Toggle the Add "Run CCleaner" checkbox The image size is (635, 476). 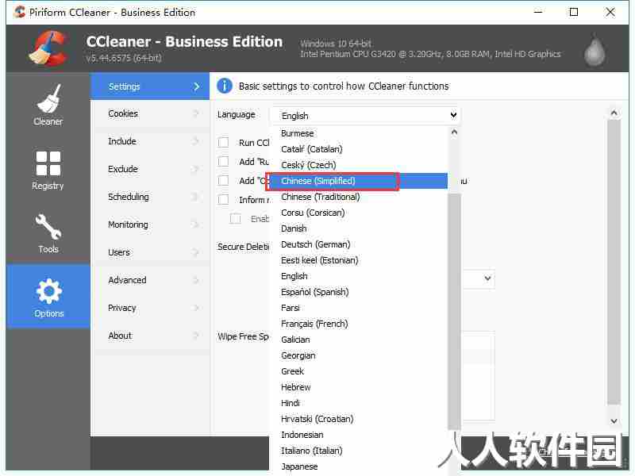coord(223,162)
